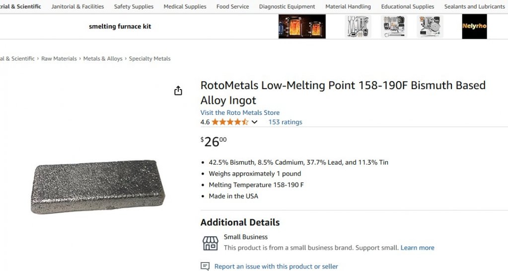Visit the Roto Metals Store link
The height and width of the screenshot is (271, 508).
[240, 112]
